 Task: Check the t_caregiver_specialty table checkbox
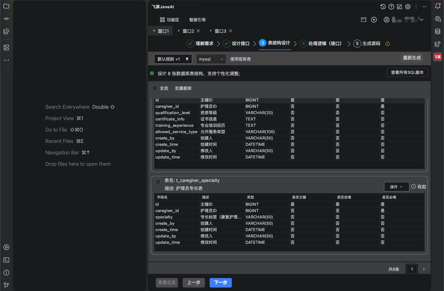coord(158,181)
